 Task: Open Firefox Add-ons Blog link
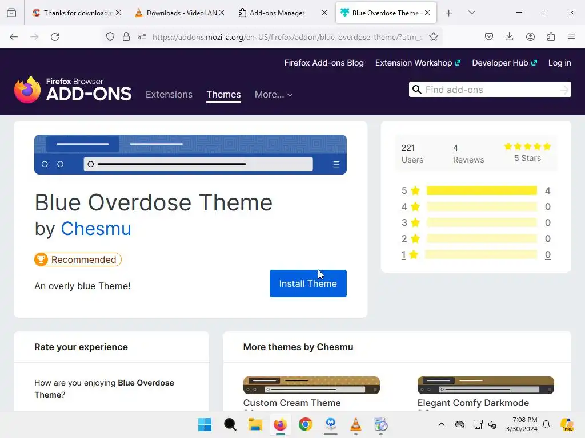324,63
